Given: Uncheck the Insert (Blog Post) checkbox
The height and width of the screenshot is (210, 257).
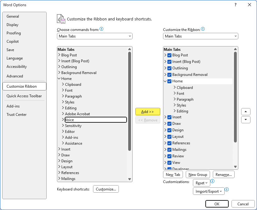Looking at the screenshot, I should coord(169,62).
